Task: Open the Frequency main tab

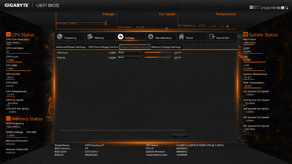Action: click(70, 36)
